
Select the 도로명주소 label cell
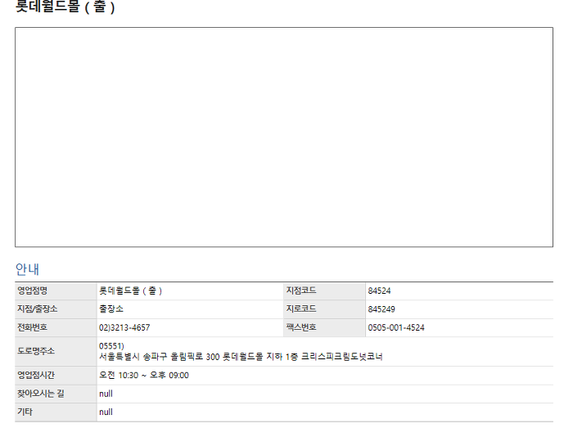(56, 351)
